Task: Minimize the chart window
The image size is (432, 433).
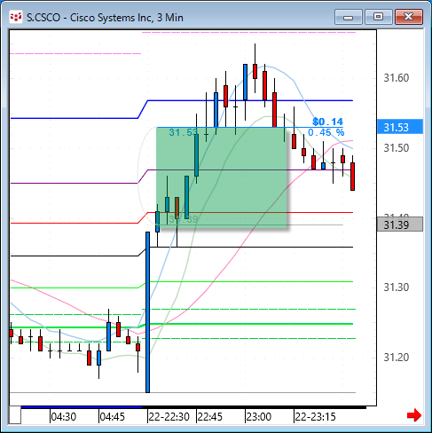Action: coord(349,17)
